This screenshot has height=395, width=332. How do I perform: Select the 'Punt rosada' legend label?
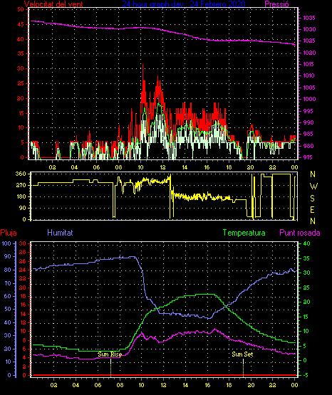(300, 233)
